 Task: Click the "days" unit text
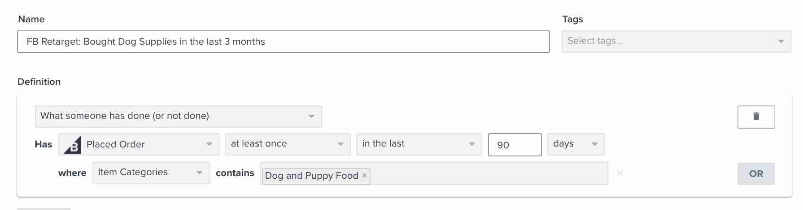coord(563,143)
